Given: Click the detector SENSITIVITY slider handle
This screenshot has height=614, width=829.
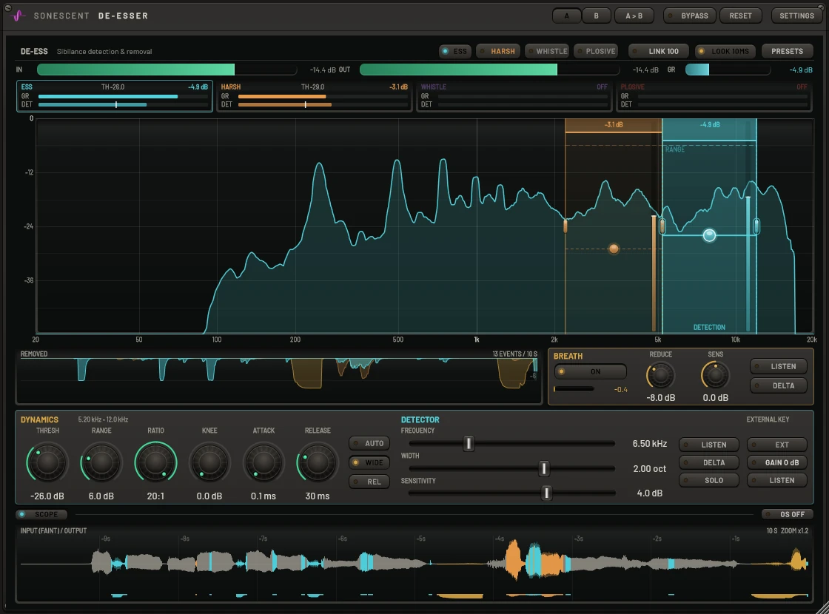Looking at the screenshot, I should (546, 493).
